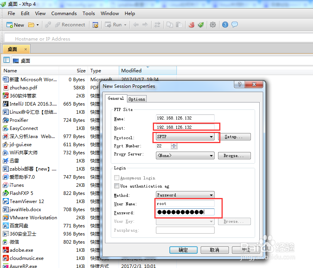Select the zhuchao.pdf file
313x268 pixels.
[24, 88]
